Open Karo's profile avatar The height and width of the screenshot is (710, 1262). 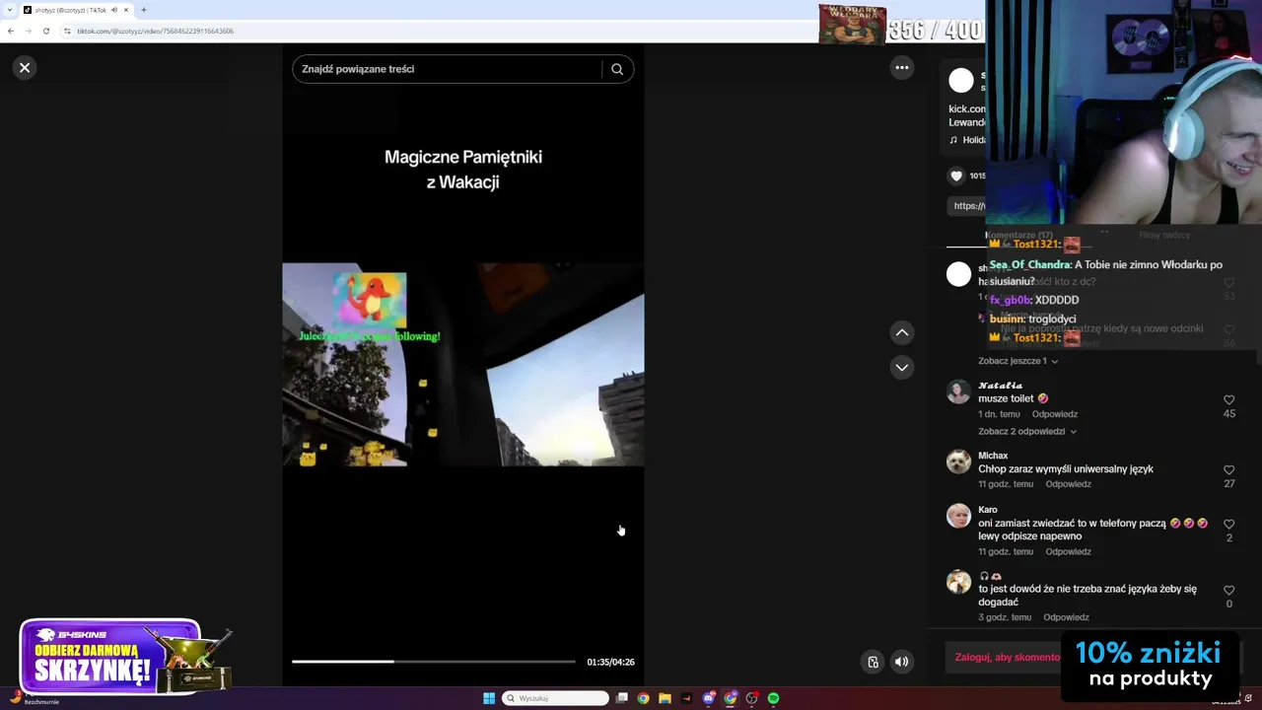pos(958,516)
